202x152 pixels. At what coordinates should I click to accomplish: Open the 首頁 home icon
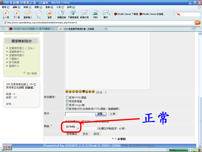pyautogui.click(x=50, y=13)
